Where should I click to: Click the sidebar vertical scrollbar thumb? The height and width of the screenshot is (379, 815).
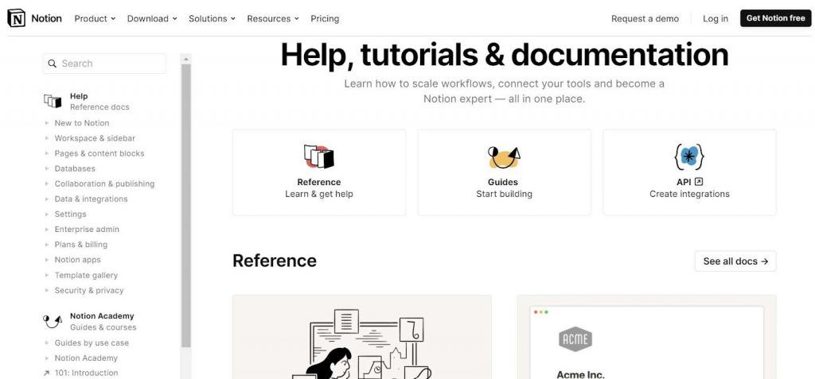[186, 205]
